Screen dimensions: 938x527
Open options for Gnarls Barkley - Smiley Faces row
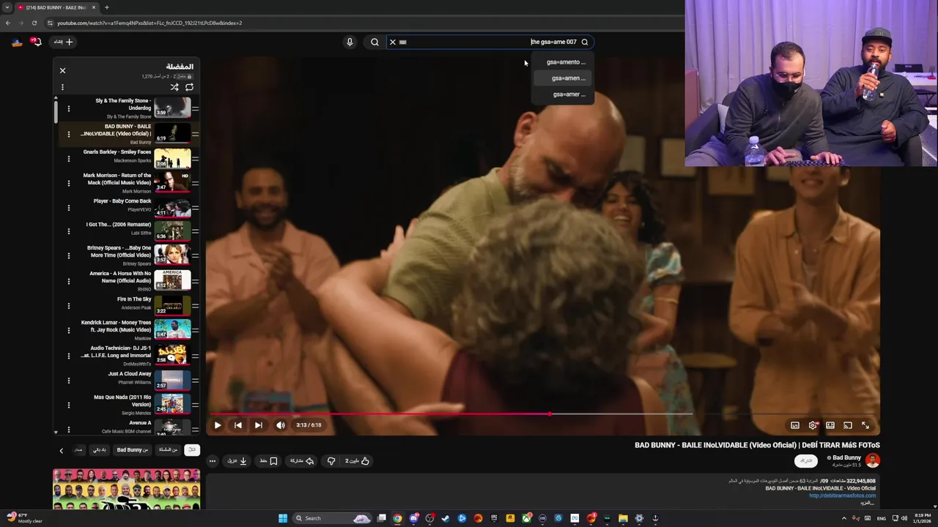[x=69, y=159]
